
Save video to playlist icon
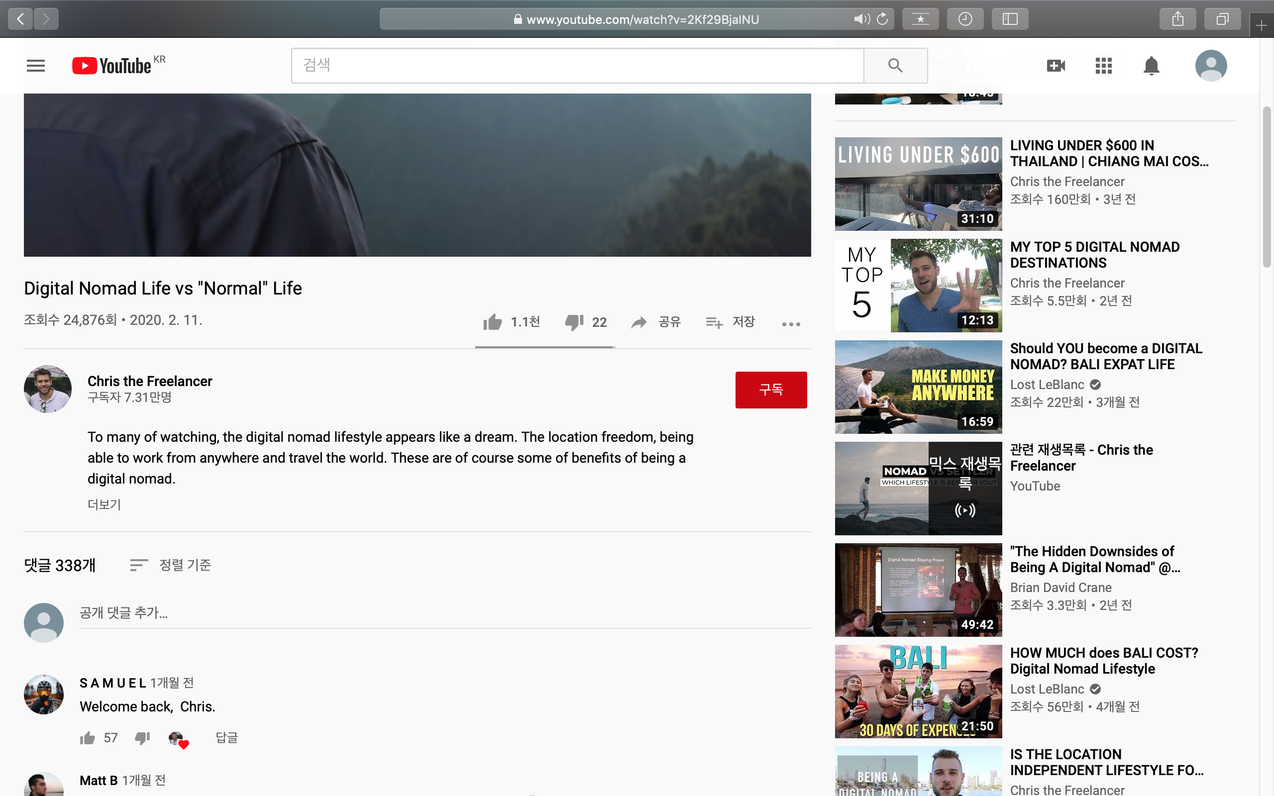point(714,322)
